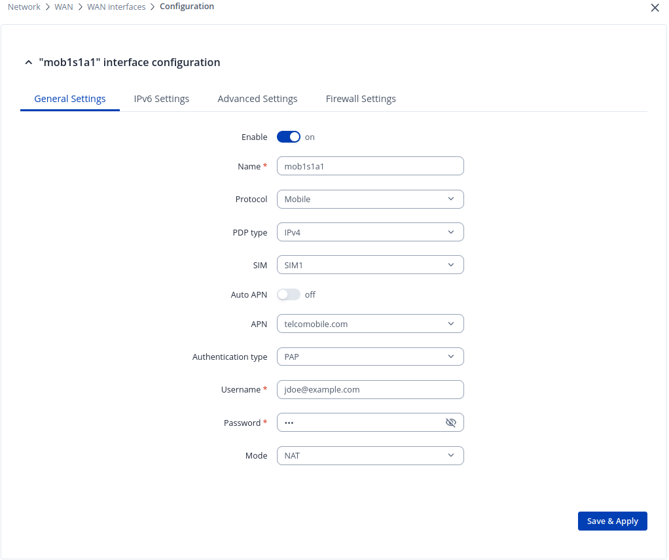Choose an Authentication type from dropdown
This screenshot has height=560, width=669.
tap(370, 357)
